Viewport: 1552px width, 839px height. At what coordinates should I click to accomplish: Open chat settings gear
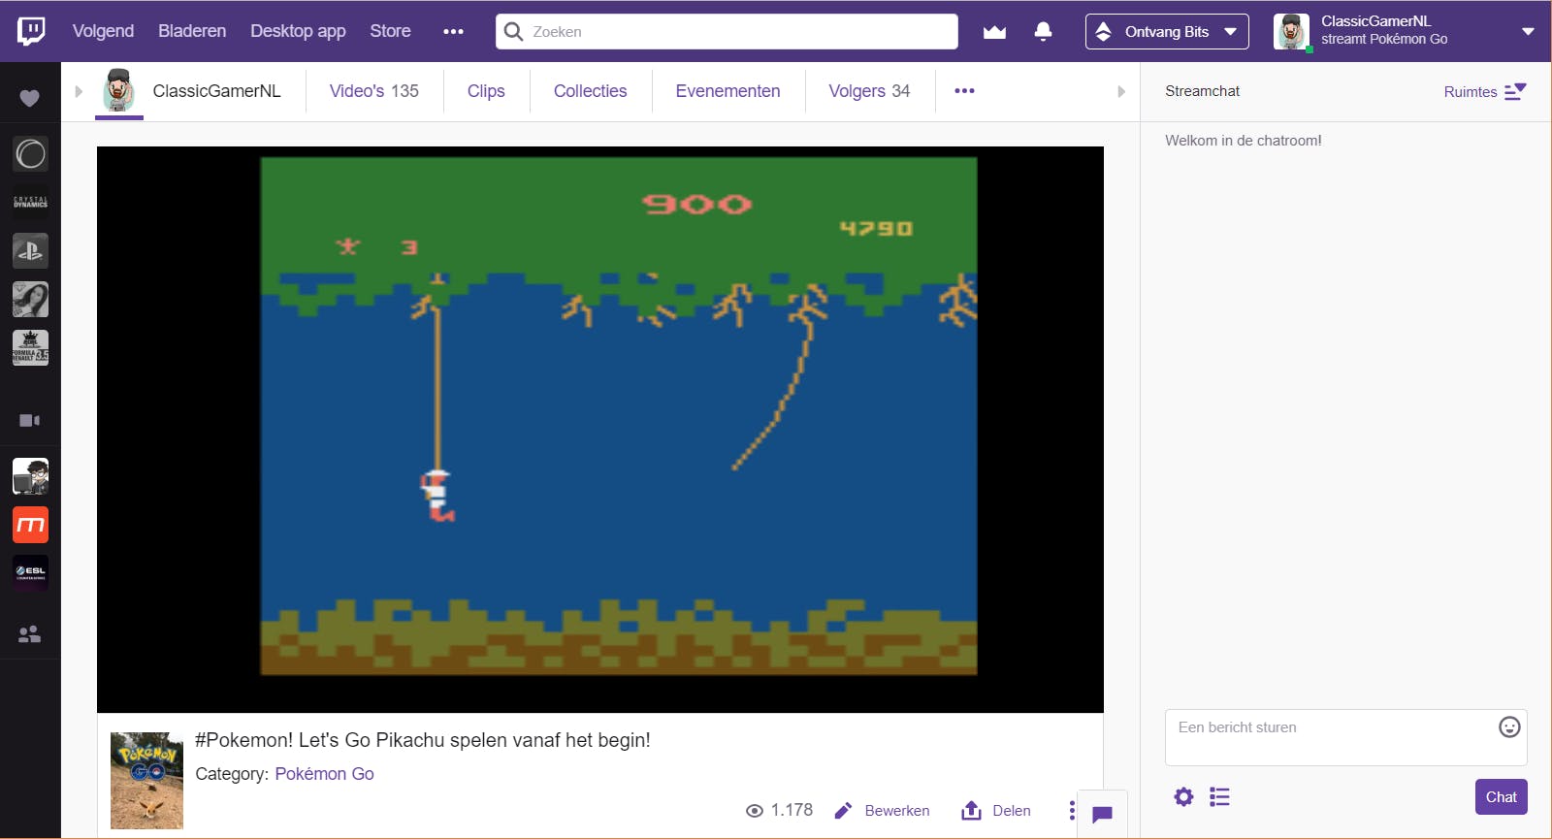1183,797
